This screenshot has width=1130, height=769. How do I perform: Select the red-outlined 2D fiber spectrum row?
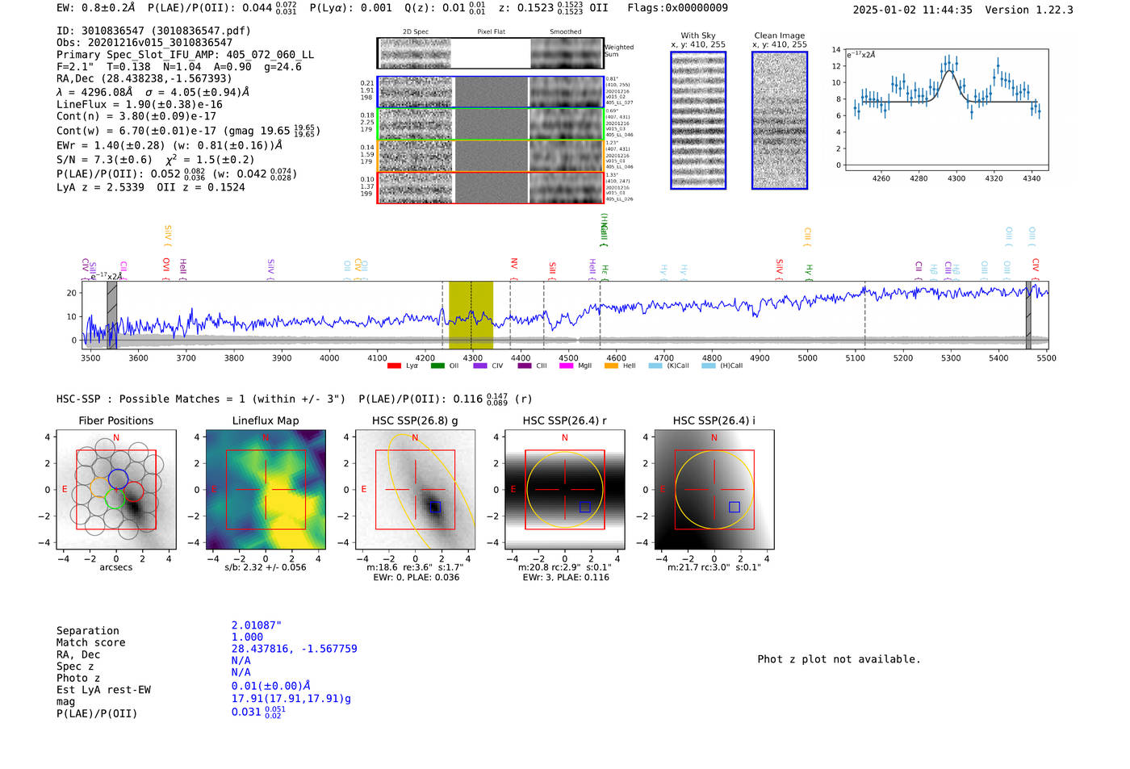click(x=490, y=187)
